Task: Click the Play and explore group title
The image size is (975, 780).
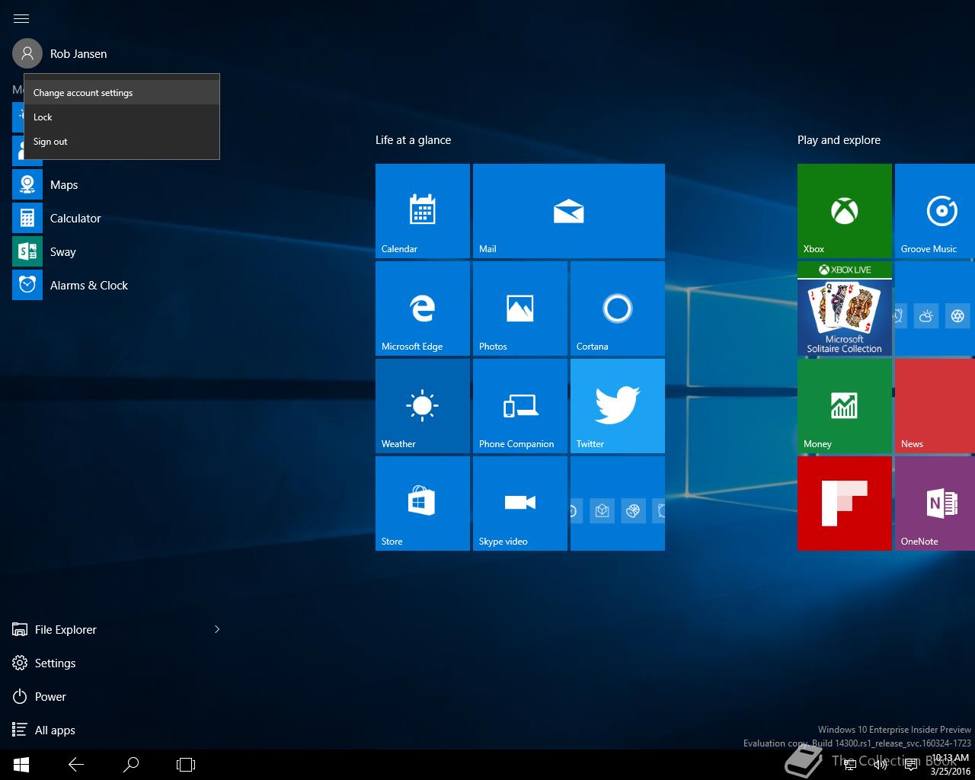Action: (839, 140)
